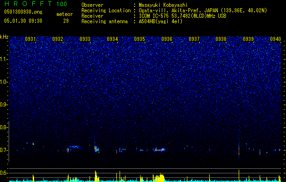The width and height of the screenshot is (286, 182).
Task: Click the 0.8 frequency axis label
Action: click(x=4, y=127)
